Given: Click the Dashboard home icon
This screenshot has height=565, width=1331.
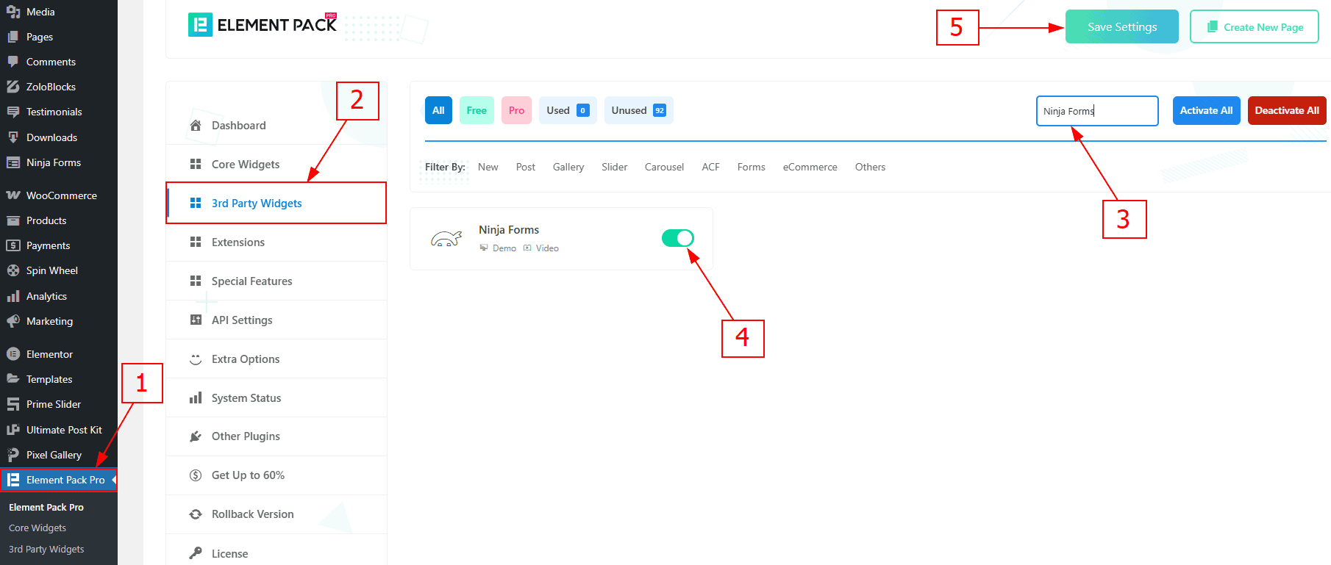Looking at the screenshot, I should click(196, 126).
